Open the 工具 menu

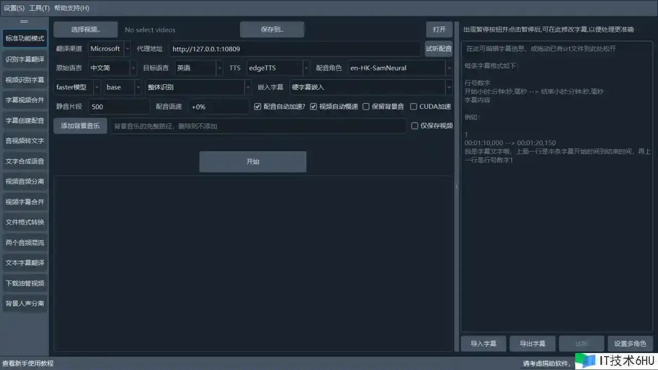pyautogui.click(x=40, y=8)
